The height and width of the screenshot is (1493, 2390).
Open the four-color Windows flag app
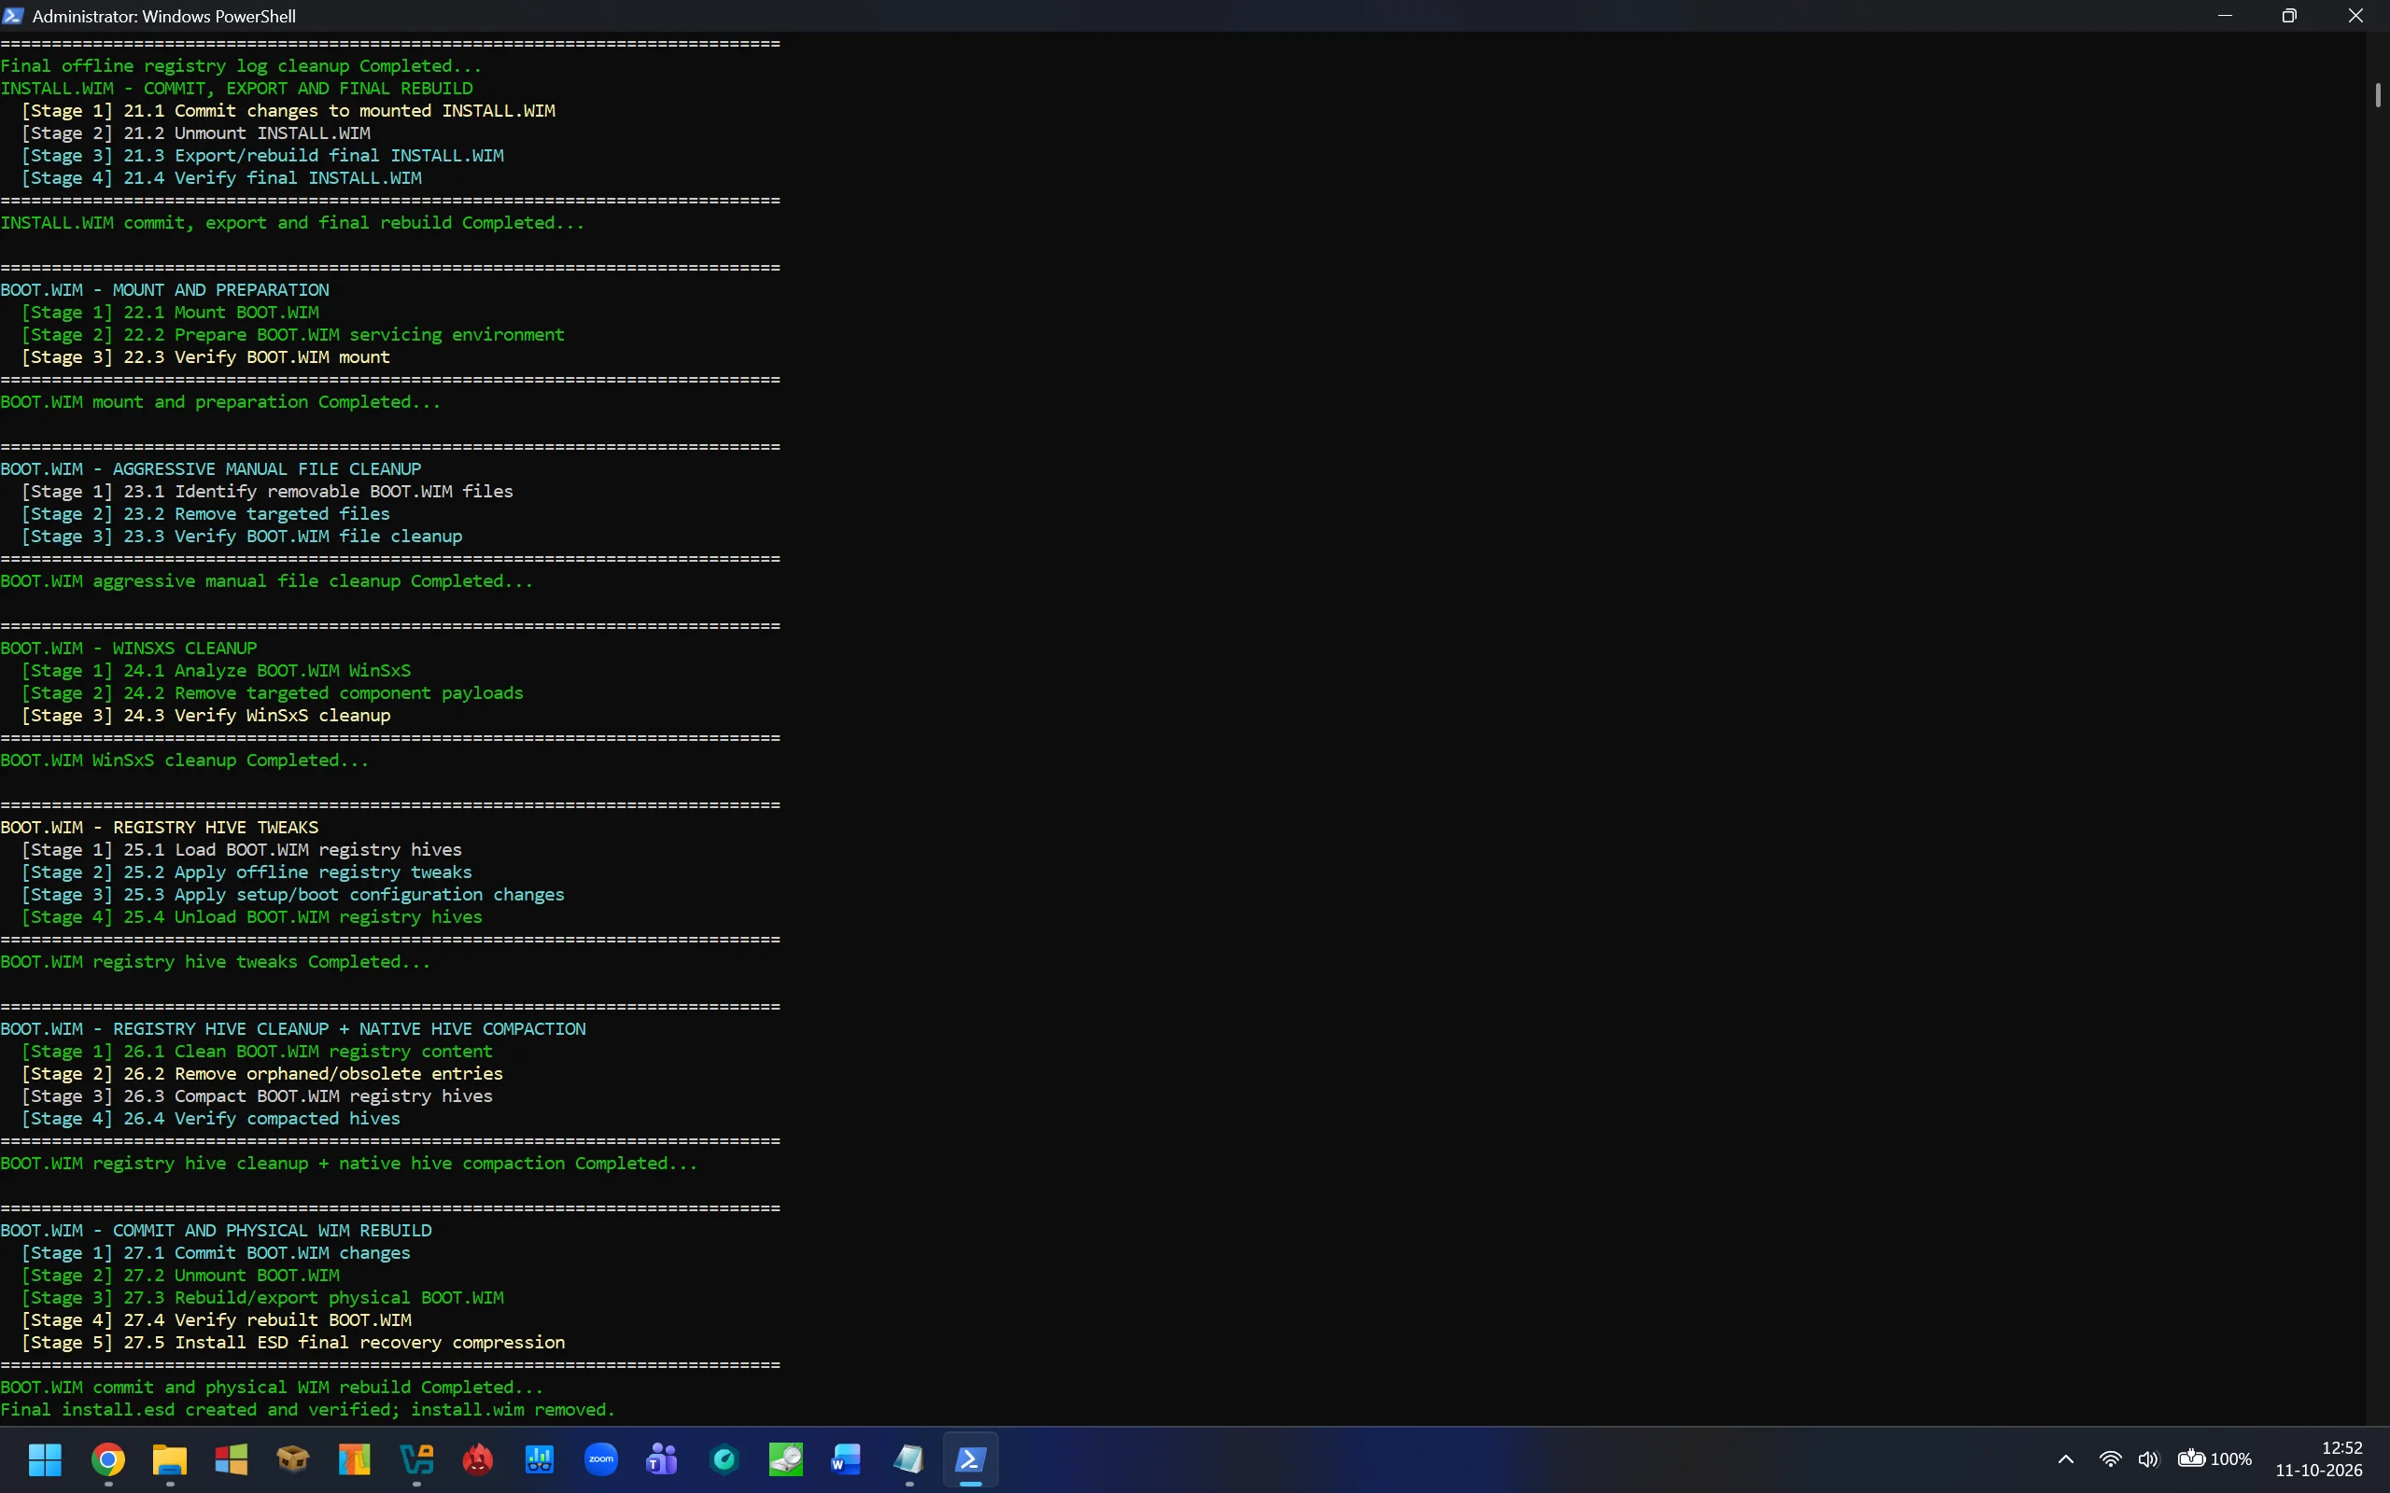[232, 1458]
